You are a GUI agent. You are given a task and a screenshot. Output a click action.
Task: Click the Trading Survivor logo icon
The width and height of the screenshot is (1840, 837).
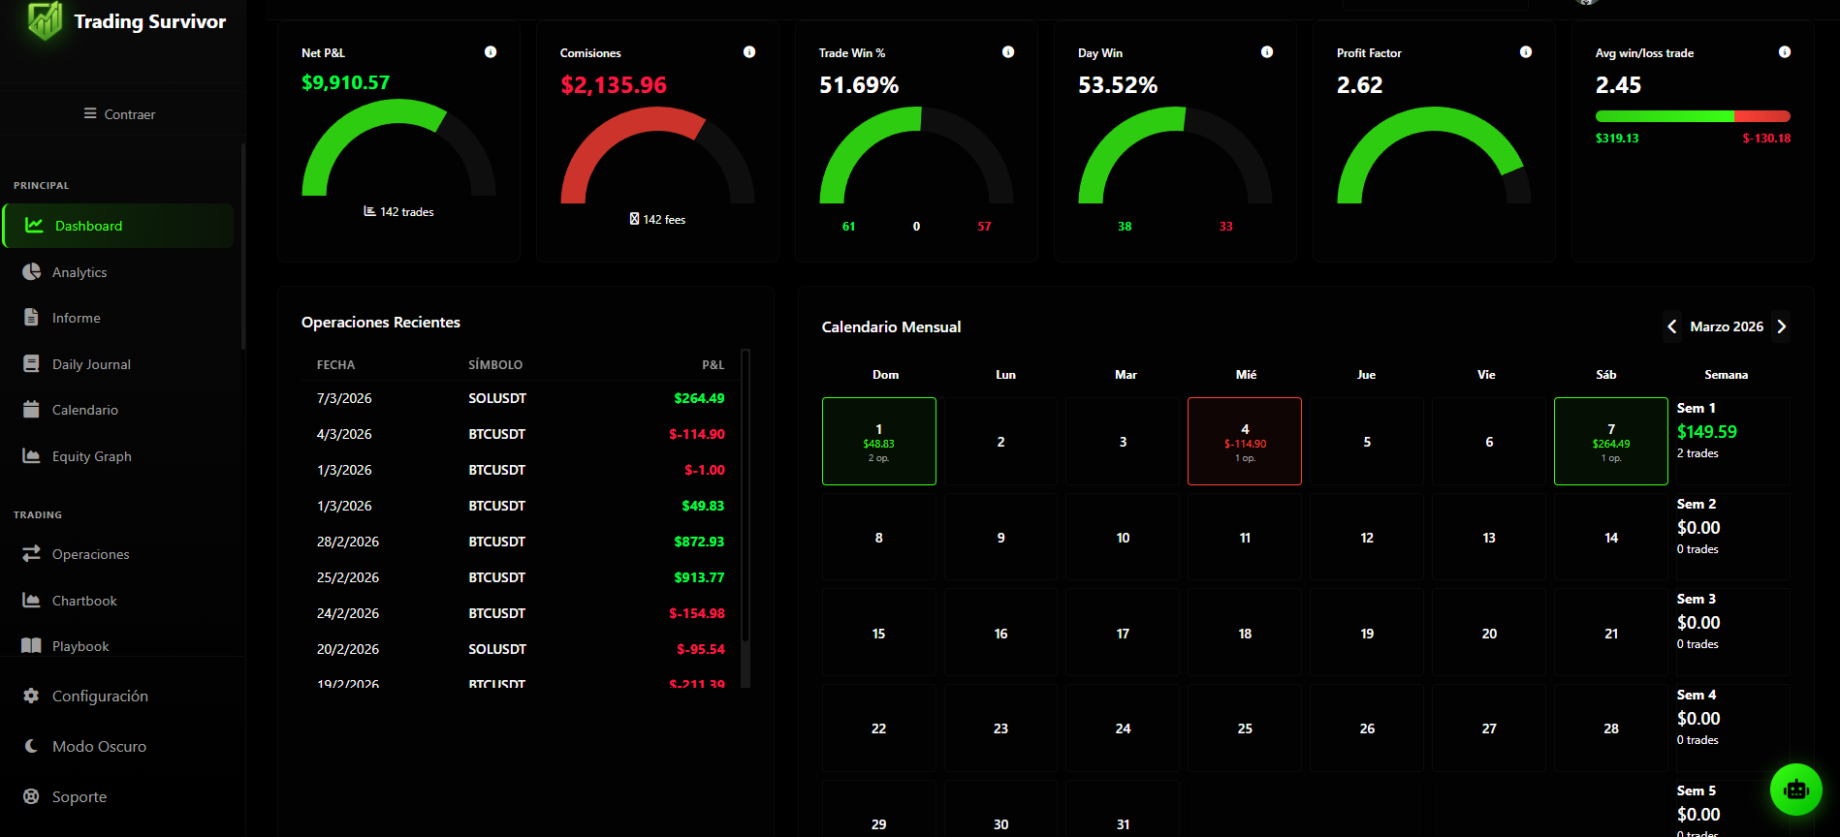point(45,20)
